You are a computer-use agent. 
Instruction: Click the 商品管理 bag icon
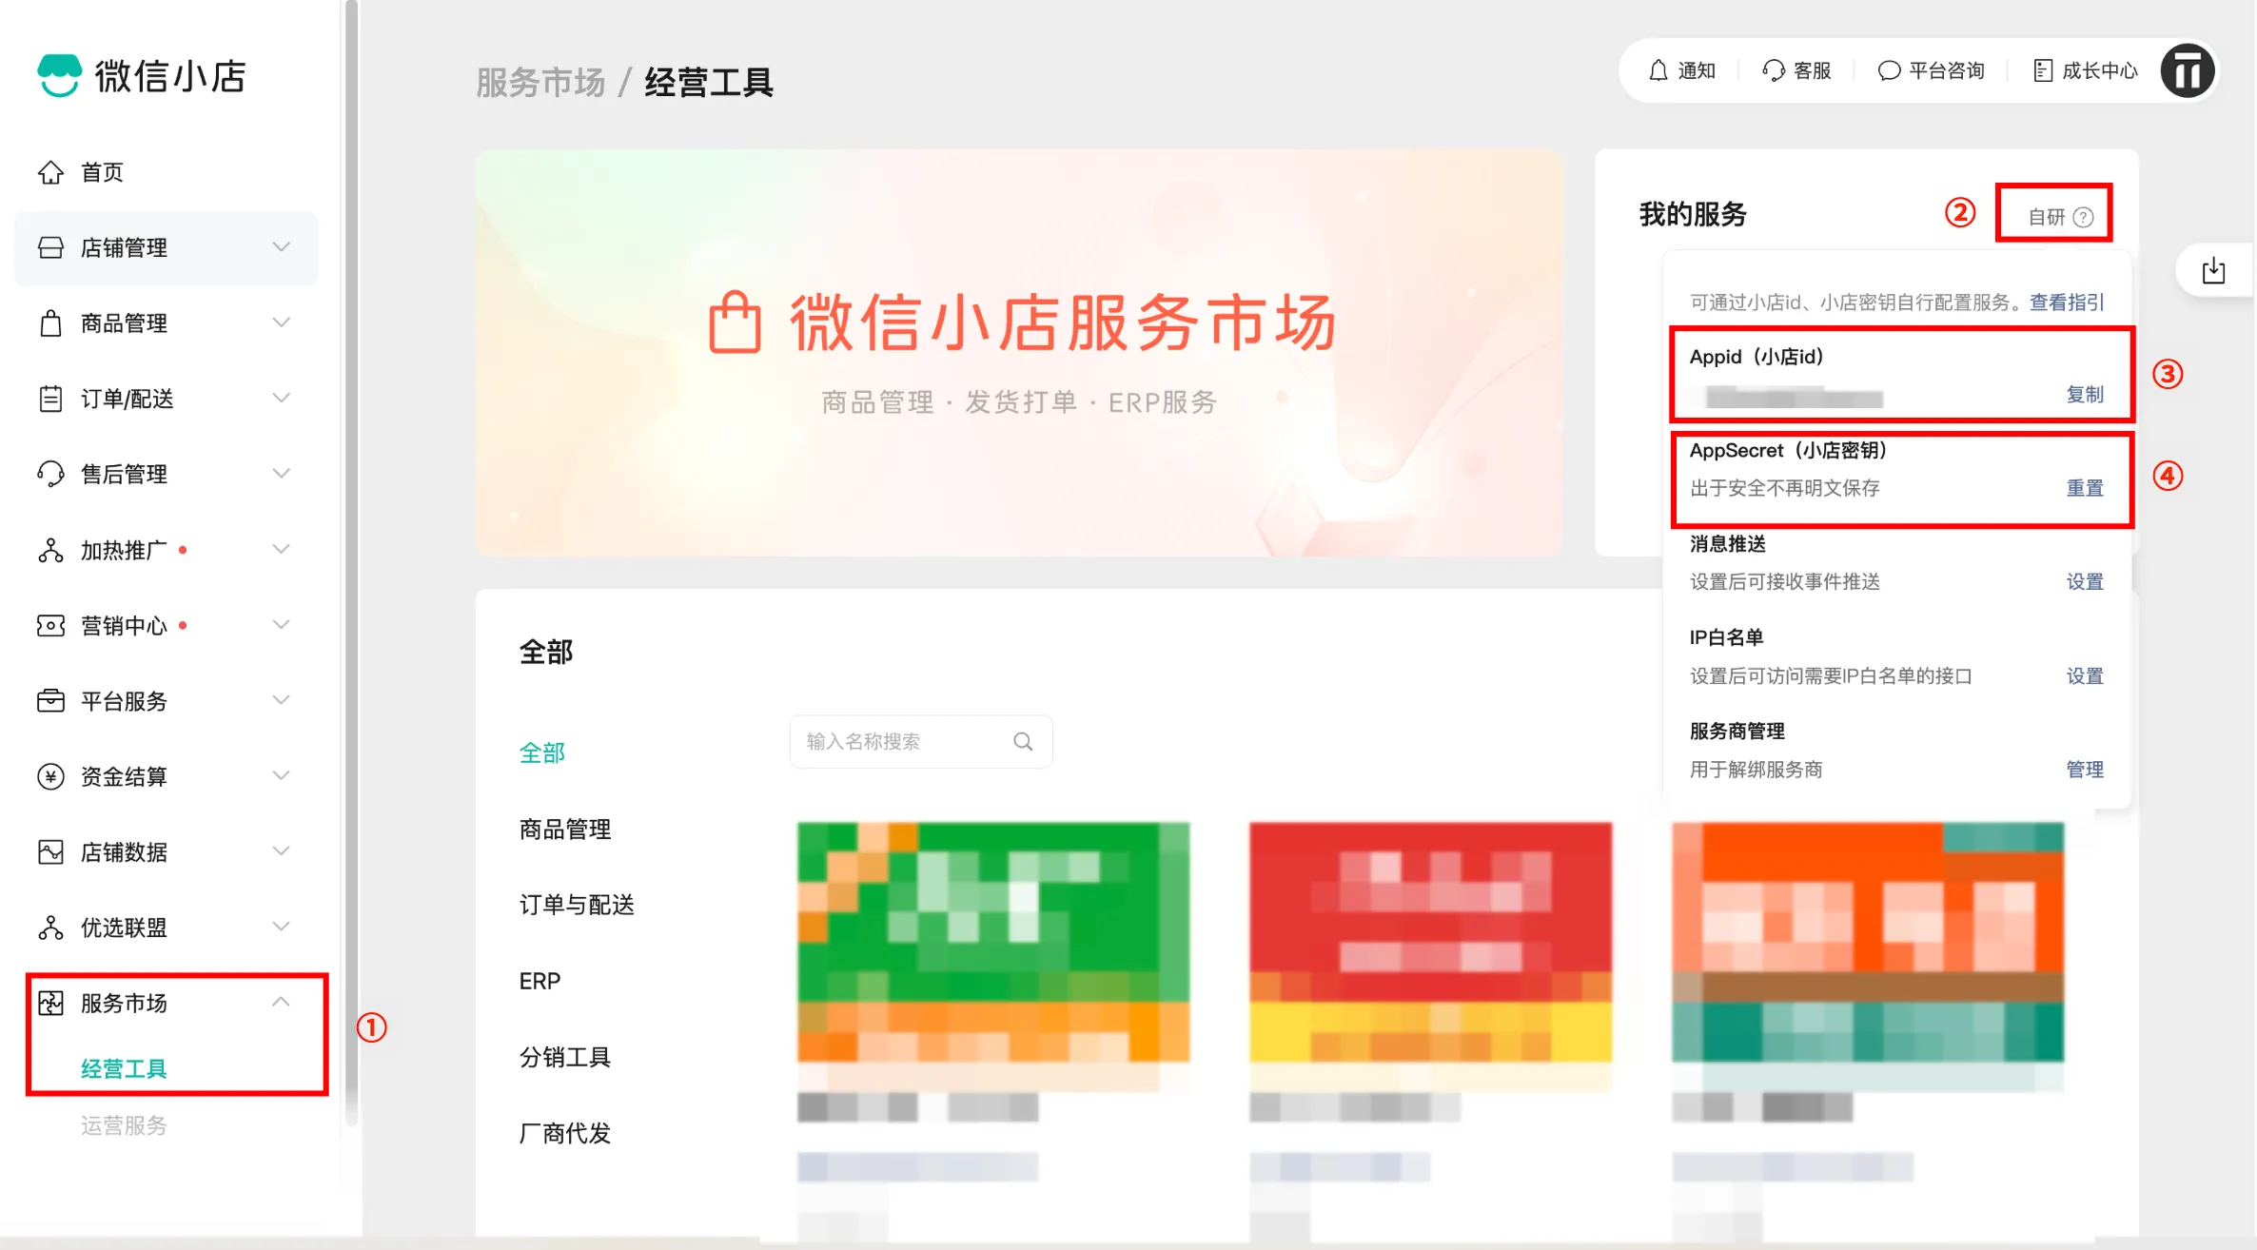tap(50, 323)
